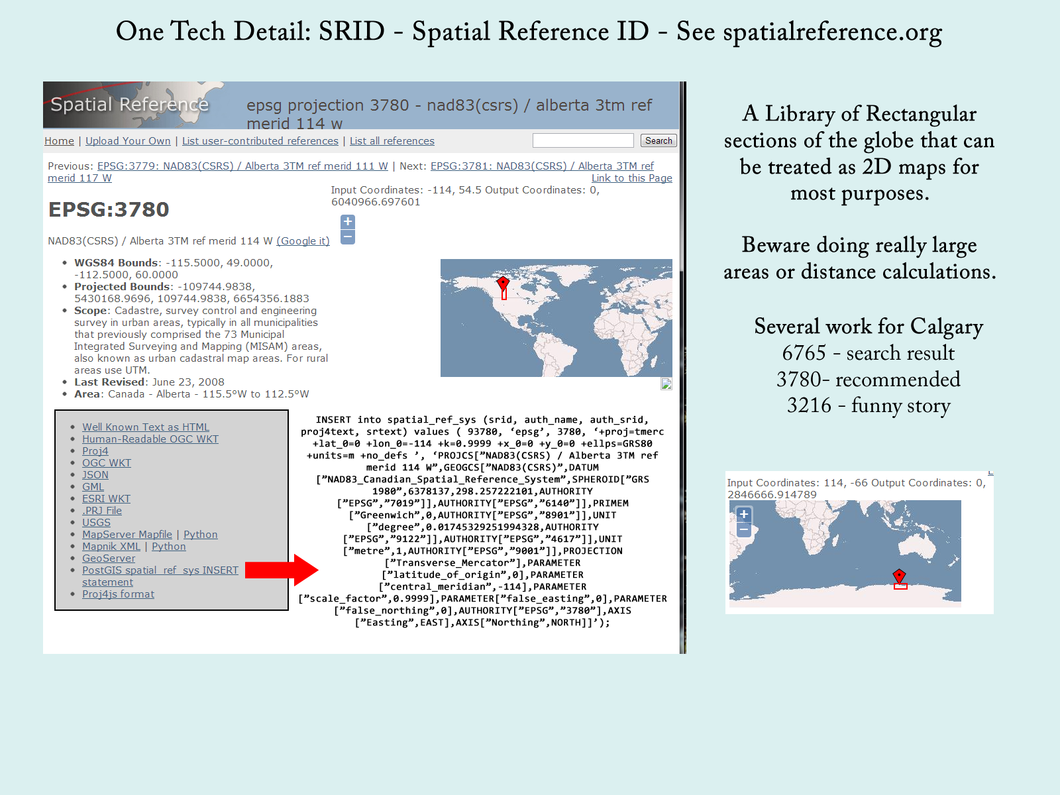This screenshot has width=1060, height=795.
Task: Click the zoom in plus icon near EPSG:3780
Action: click(x=348, y=222)
